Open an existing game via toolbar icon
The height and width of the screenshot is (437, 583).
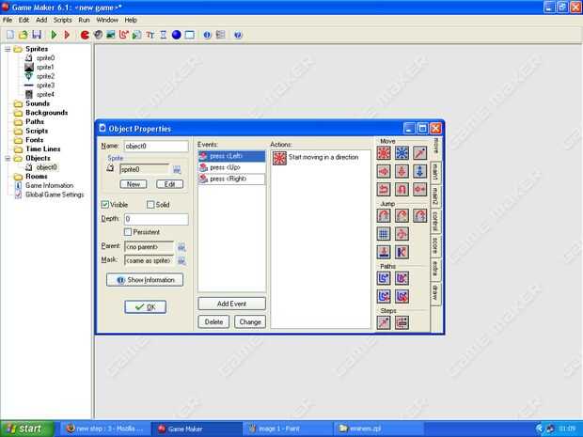click(x=24, y=35)
